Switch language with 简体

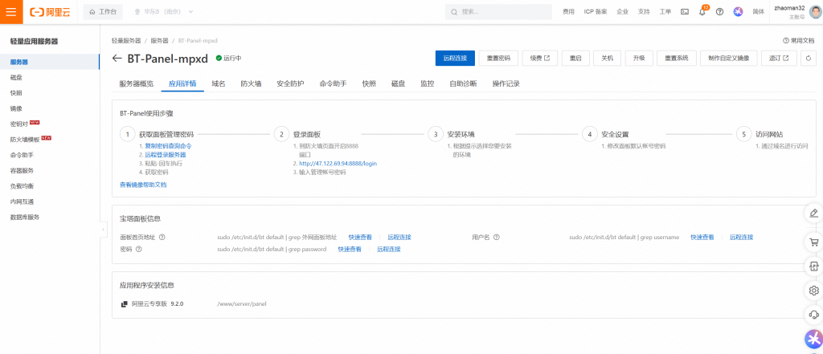pos(759,11)
